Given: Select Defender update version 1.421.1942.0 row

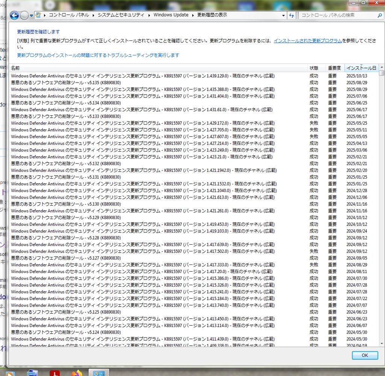Looking at the screenshot, I should (x=194, y=170).
